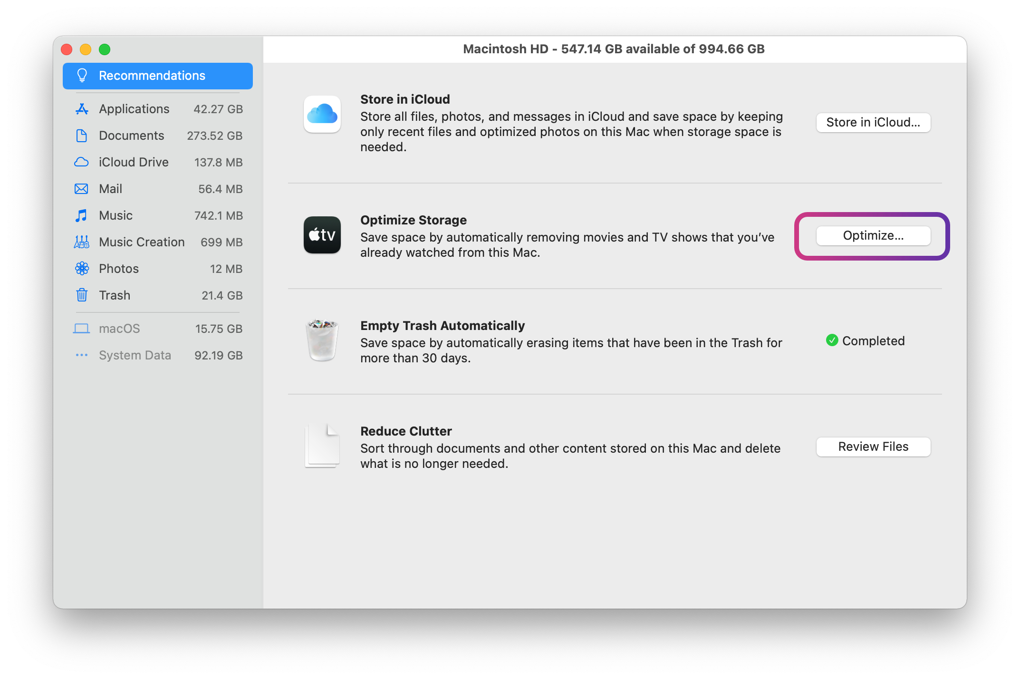The width and height of the screenshot is (1020, 679).
Task: Click the blank document Reduce Clutter icon
Action: pos(322,446)
